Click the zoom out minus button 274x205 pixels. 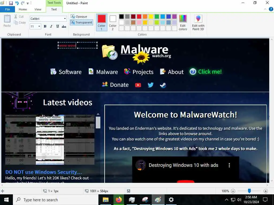coord(233,191)
